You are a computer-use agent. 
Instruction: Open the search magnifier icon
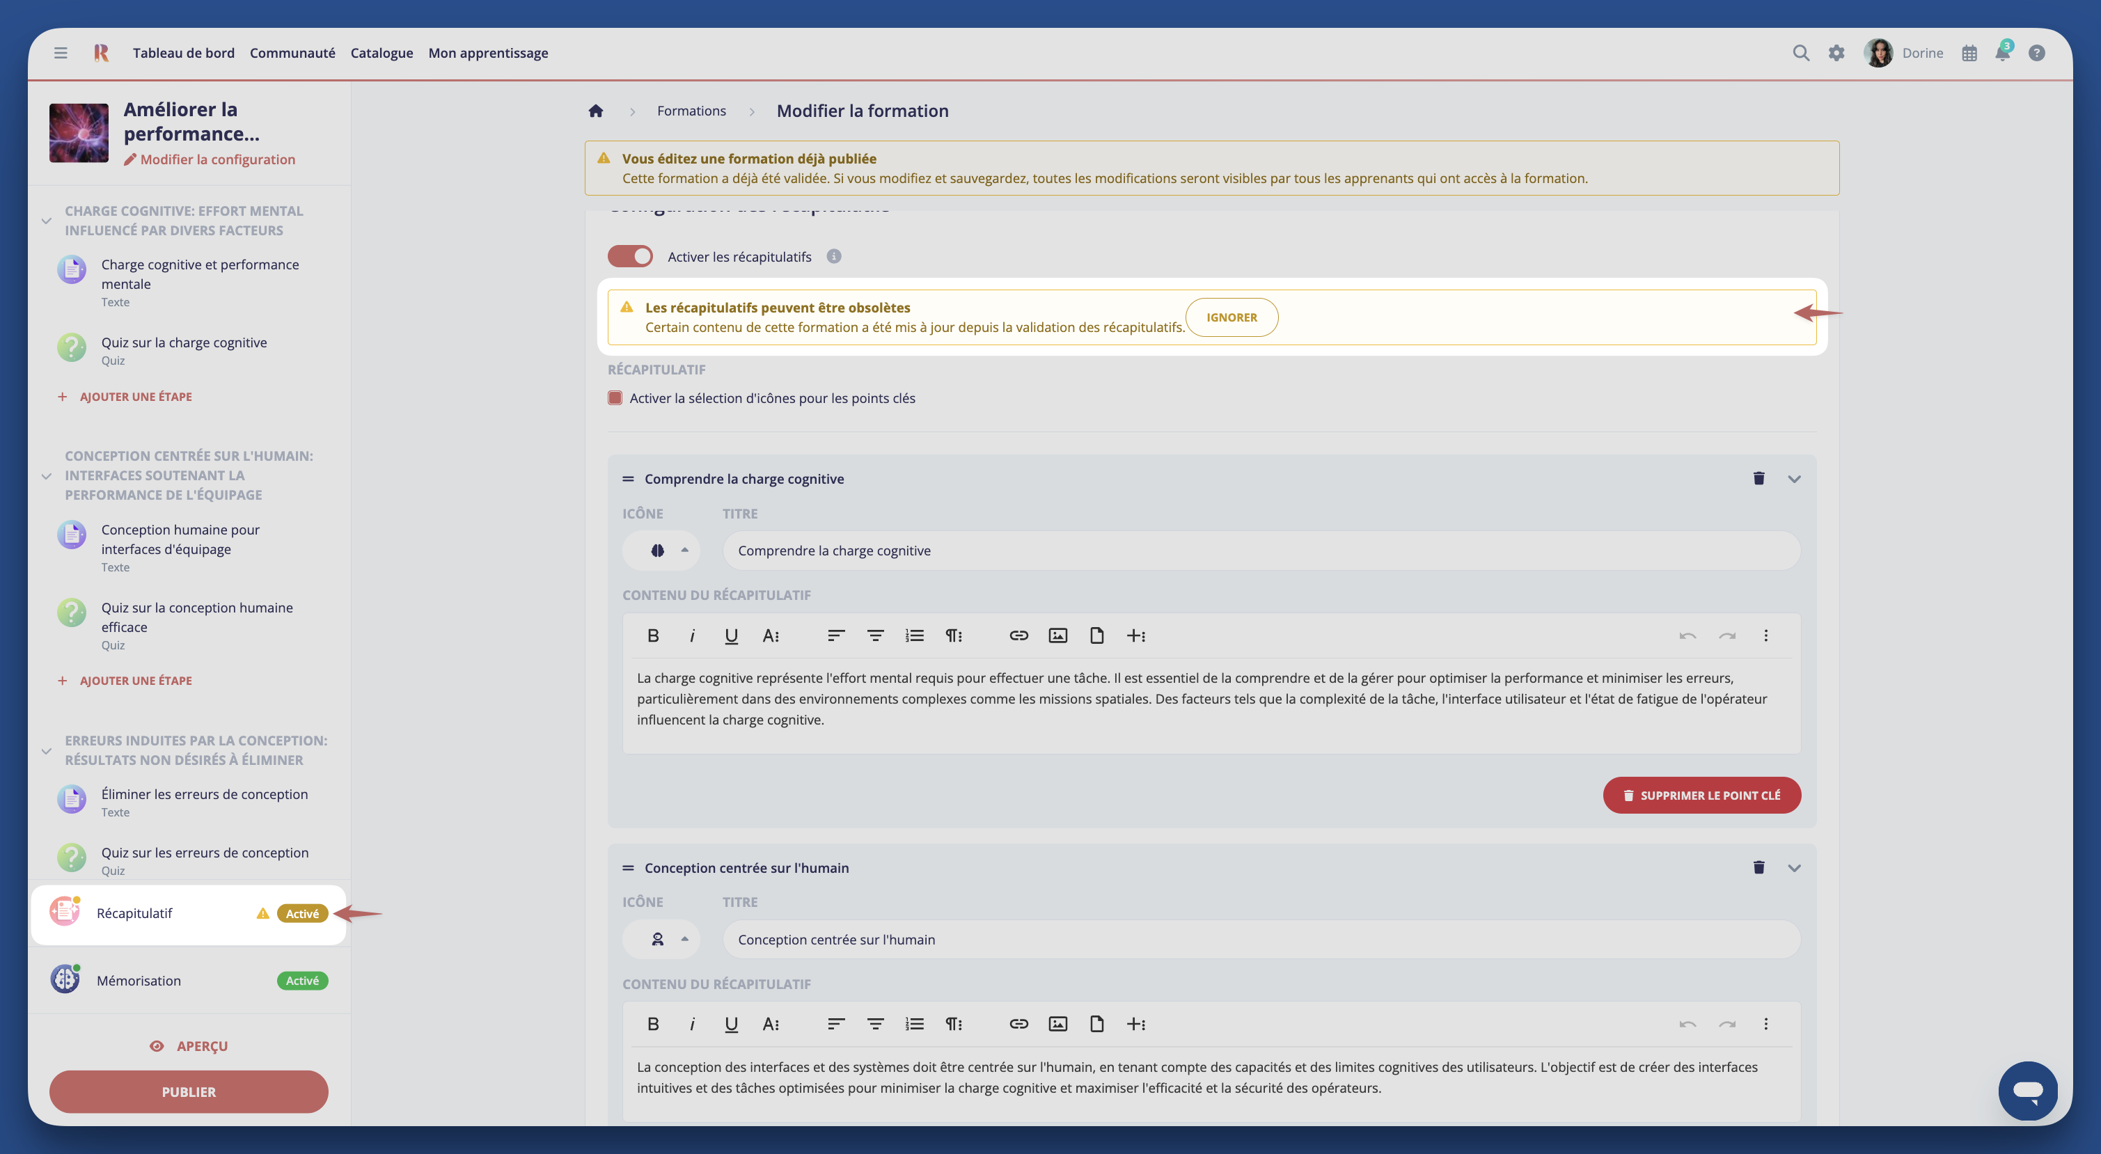point(1801,53)
